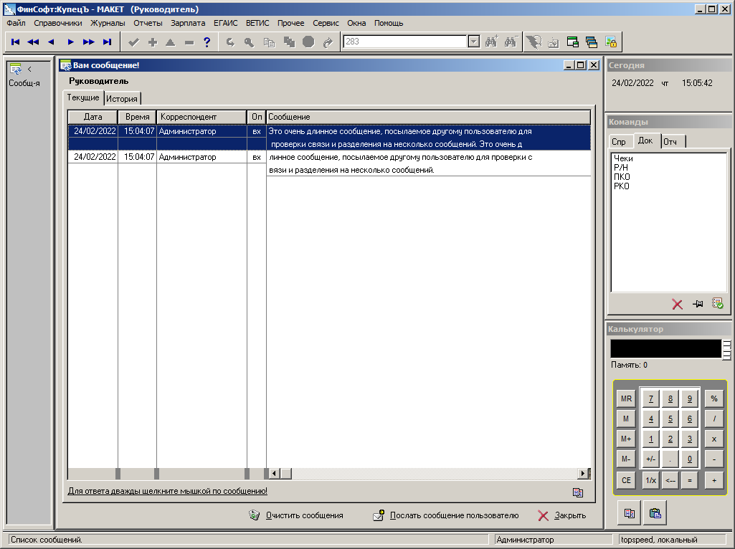Viewport: 735px width, 549px height.
Task: Click the paste clipboard icon below calculator
Action: click(655, 513)
